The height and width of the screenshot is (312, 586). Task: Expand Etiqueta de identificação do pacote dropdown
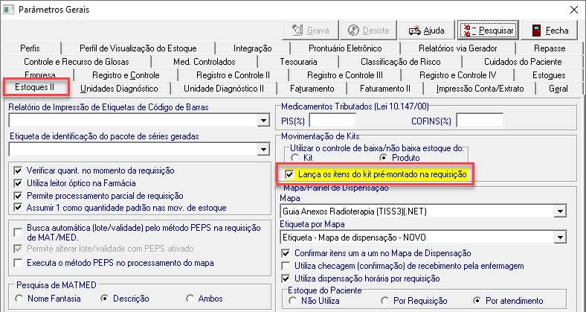point(264,150)
